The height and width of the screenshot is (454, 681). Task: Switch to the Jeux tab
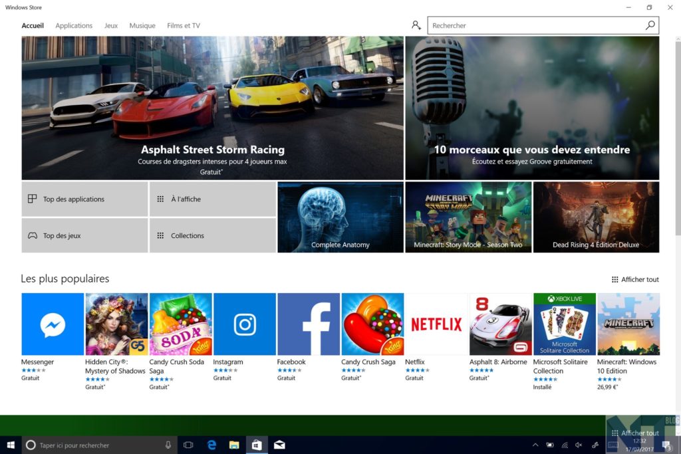click(111, 26)
